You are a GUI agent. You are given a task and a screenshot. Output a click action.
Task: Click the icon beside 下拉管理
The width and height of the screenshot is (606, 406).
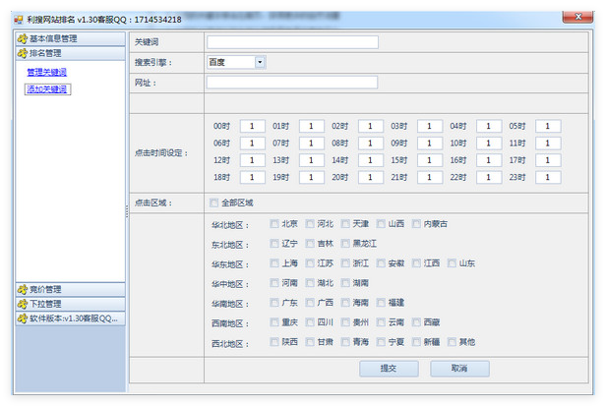(23, 304)
